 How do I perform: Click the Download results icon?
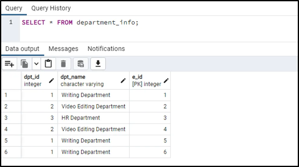pos(98,64)
